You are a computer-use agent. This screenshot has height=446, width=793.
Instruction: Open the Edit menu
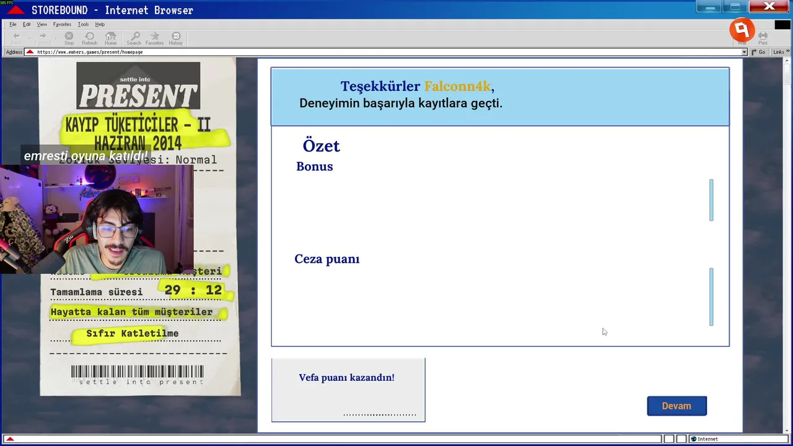coord(27,24)
